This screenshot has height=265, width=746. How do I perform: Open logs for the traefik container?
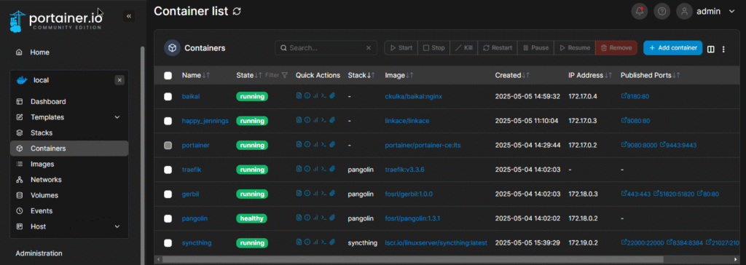[299, 168]
